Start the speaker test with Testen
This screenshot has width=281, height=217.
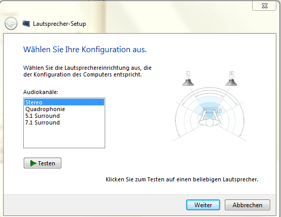click(x=42, y=163)
